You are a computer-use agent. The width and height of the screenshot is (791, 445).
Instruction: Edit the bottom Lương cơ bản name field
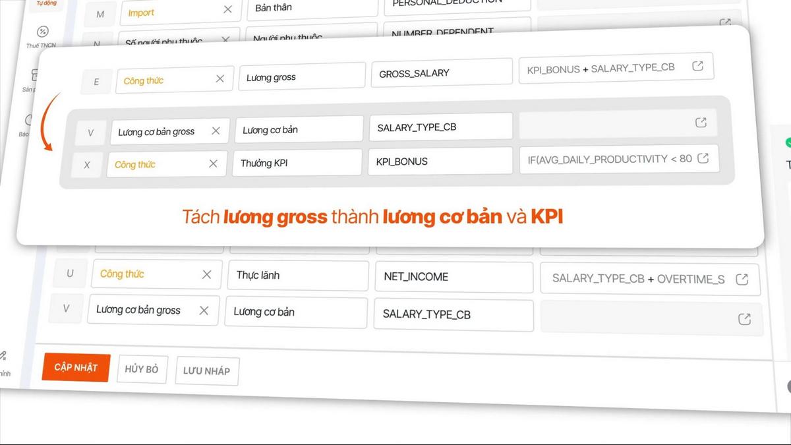(296, 312)
